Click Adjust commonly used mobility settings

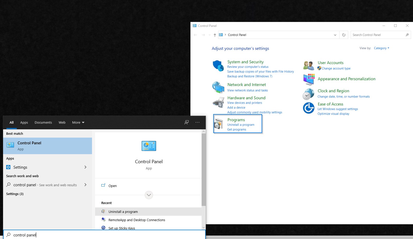[x=255, y=112]
